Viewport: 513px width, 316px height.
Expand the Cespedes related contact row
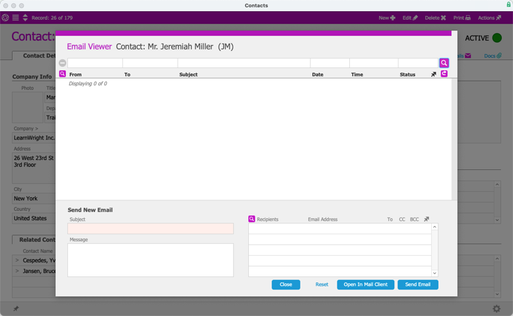coord(17,260)
